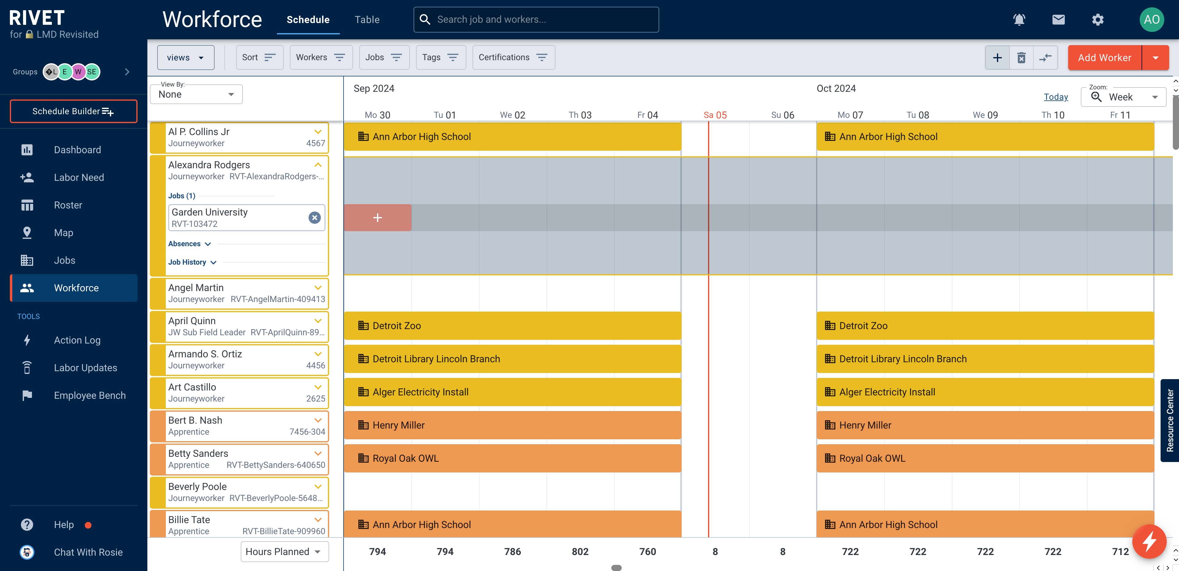Viewport: 1179px width, 571px height.
Task: Expand Angel Martin row
Action: click(x=318, y=288)
